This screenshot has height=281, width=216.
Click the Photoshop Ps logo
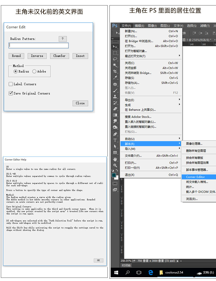click(115, 26)
